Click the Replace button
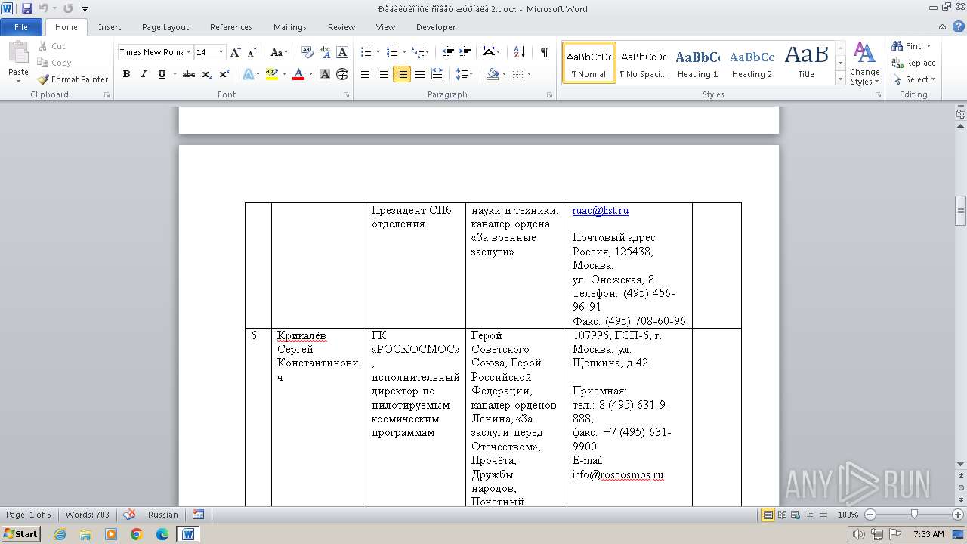The width and height of the screenshot is (967, 544). (913, 63)
